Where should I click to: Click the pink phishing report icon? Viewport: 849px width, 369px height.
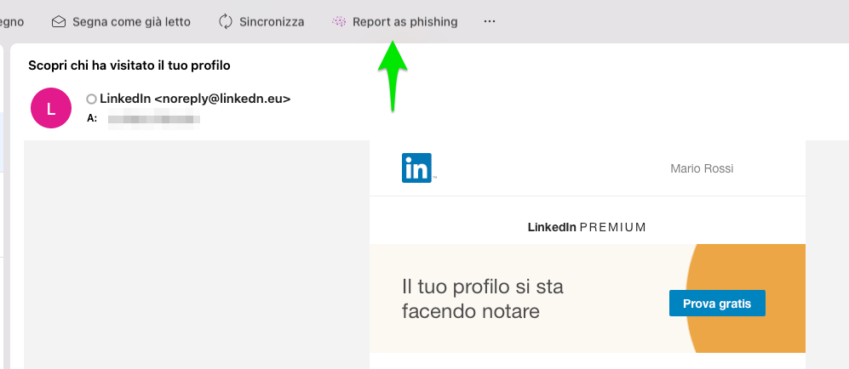tap(339, 21)
